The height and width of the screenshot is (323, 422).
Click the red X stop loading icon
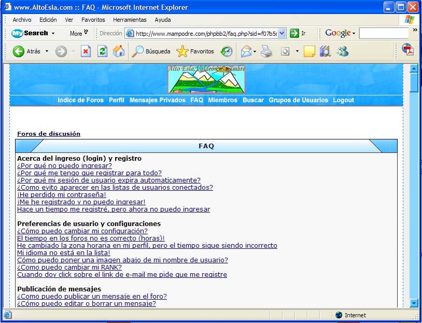pos(86,51)
